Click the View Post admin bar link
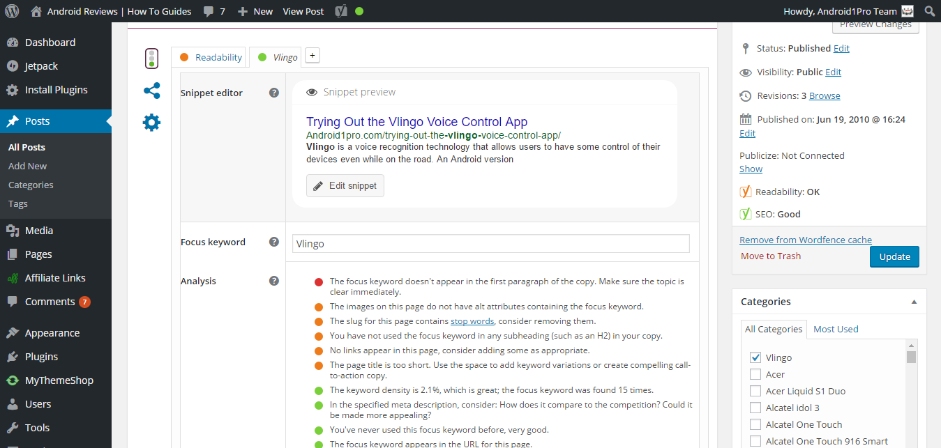This screenshot has width=941, height=448. (303, 11)
